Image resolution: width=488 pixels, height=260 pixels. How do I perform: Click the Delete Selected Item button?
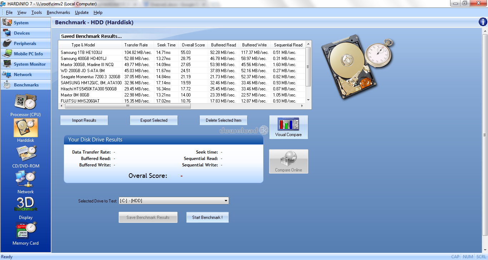click(x=223, y=120)
